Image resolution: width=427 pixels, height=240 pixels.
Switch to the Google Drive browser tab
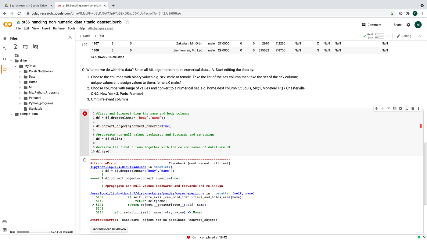27,5
